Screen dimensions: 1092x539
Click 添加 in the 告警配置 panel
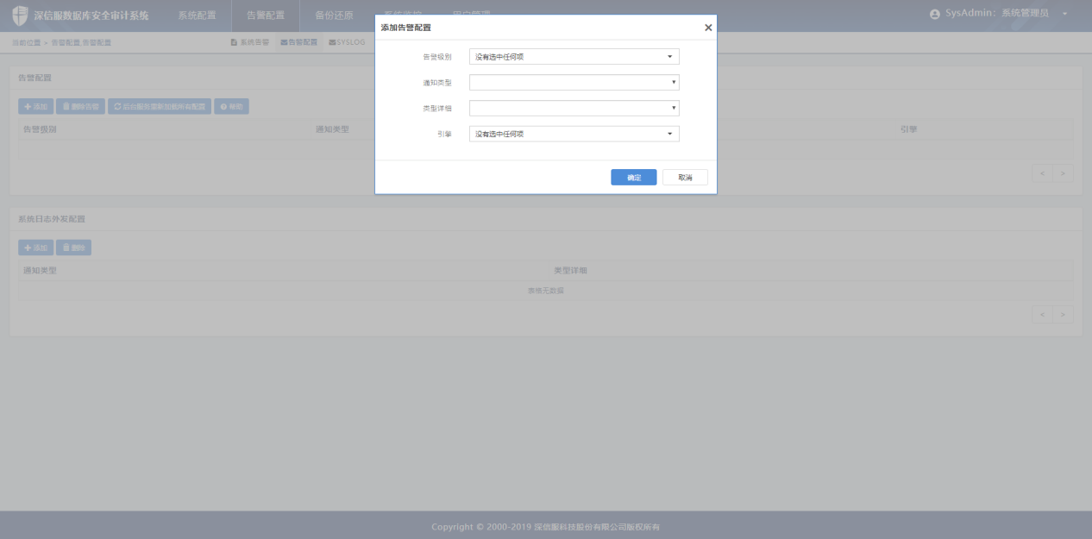coord(35,107)
